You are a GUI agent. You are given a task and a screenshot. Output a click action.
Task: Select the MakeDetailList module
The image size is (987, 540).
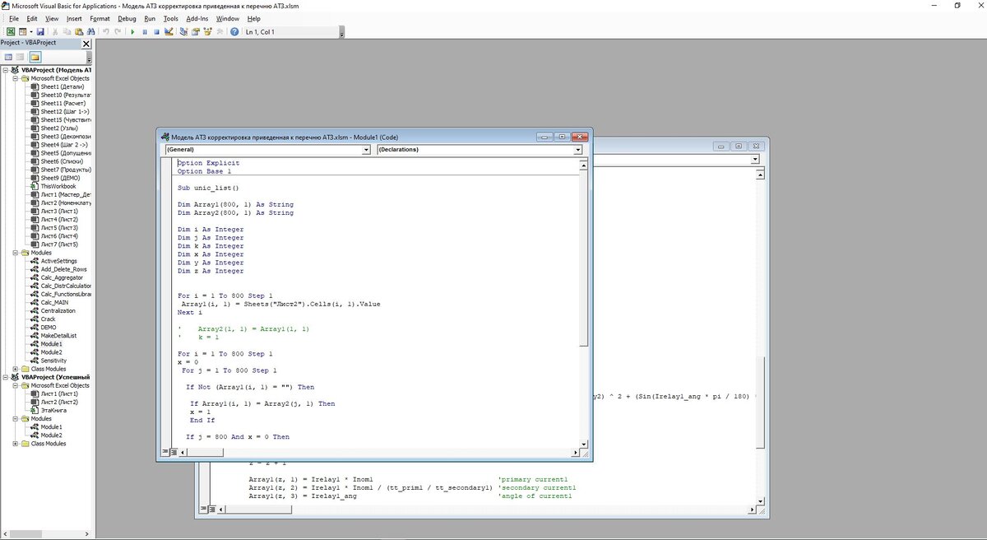point(58,335)
